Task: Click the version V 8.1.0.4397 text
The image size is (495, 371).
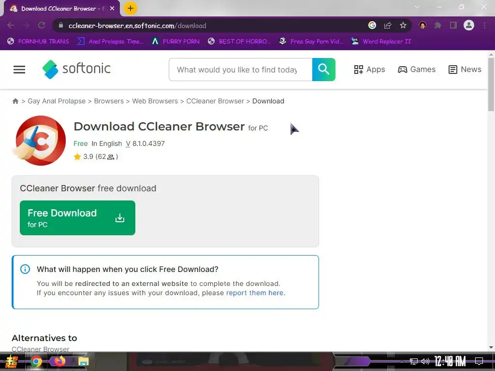Action: coord(145,143)
